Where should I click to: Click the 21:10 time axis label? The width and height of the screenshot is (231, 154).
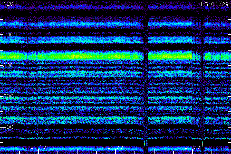click(x=38, y=147)
